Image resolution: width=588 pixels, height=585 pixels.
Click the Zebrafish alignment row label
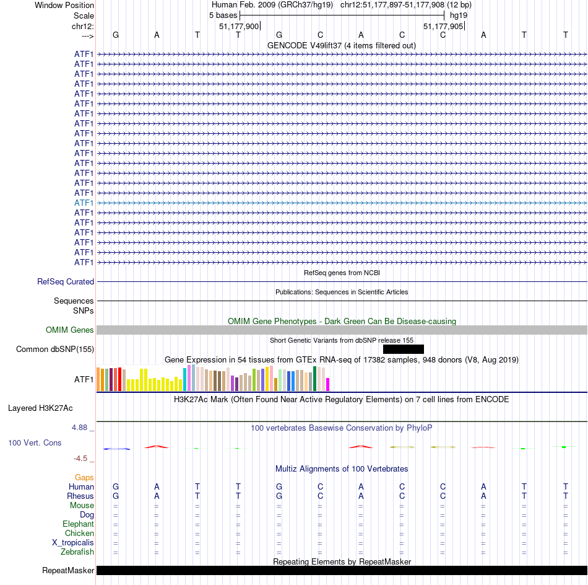[77, 552]
